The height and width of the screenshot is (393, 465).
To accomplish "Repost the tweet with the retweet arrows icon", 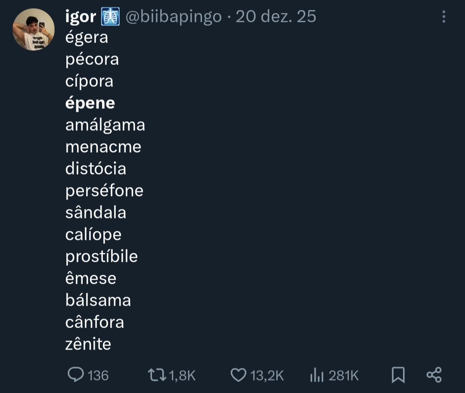I will pyautogui.click(x=157, y=375).
